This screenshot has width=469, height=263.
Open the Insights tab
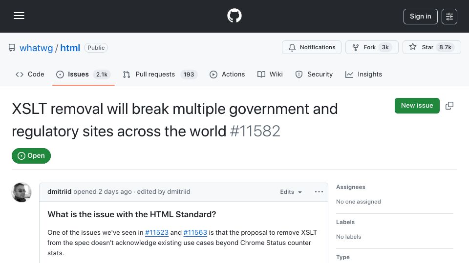click(363, 74)
